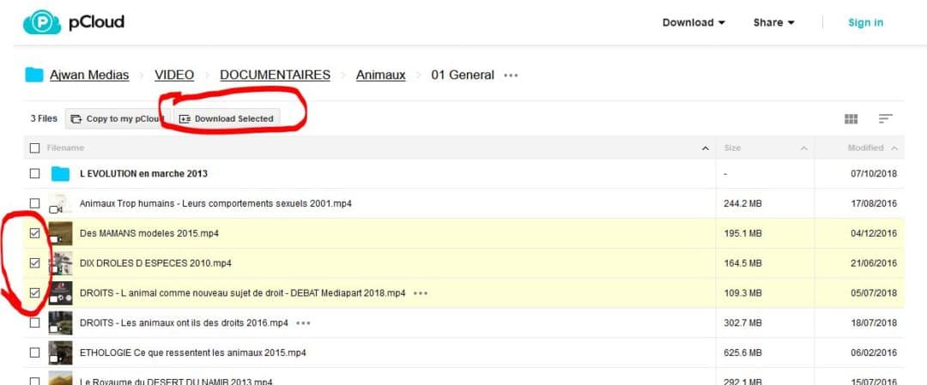The height and width of the screenshot is (385, 927).
Task: Open options dots for DEBAT Mediapart 2018 file
Action: click(421, 293)
